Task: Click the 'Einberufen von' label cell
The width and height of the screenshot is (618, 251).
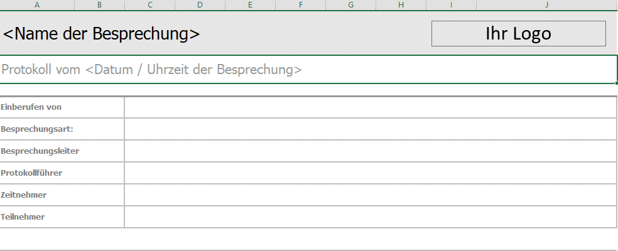Action: (x=62, y=107)
